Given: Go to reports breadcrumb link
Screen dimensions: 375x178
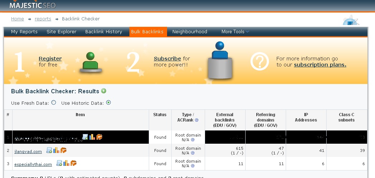Looking at the screenshot, I should 43,19.
